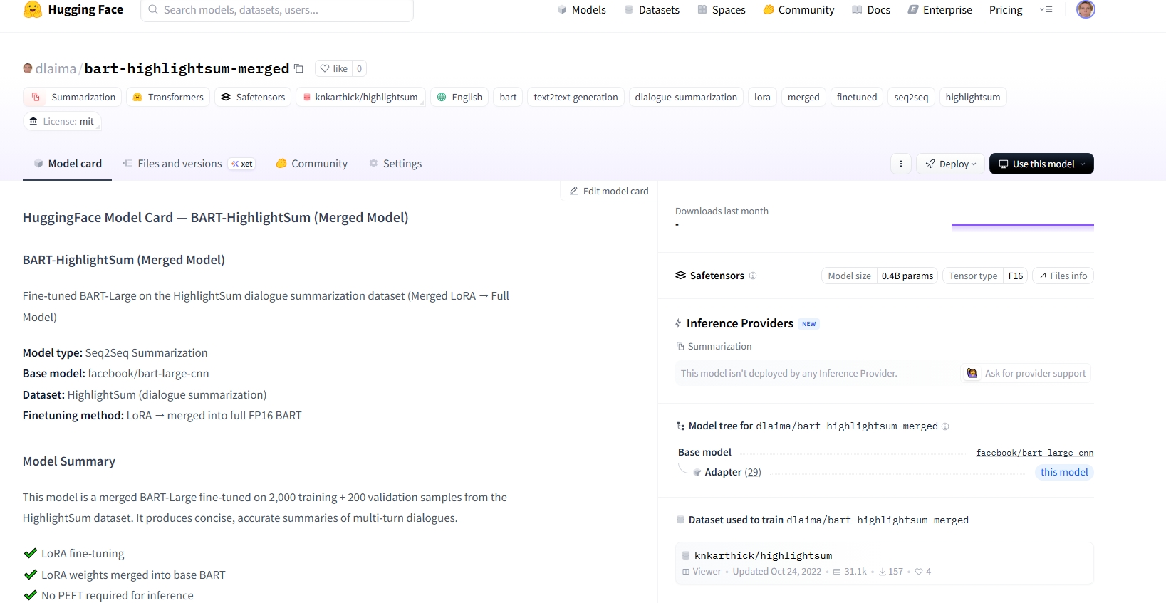Screen dimensions: 1166x603
Task: Click the three-dot more options button
Action: (900, 164)
